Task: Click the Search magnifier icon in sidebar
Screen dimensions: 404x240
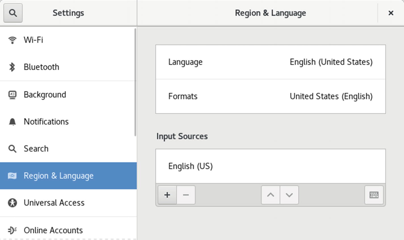Action: (x=12, y=149)
